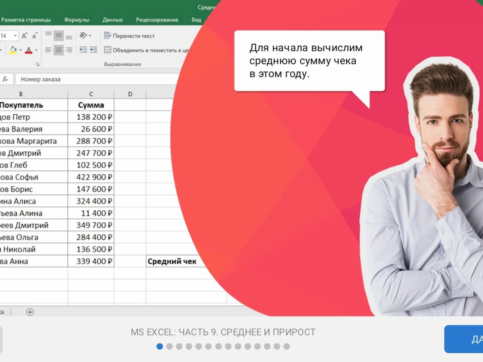Apply the red font color A

(28, 50)
